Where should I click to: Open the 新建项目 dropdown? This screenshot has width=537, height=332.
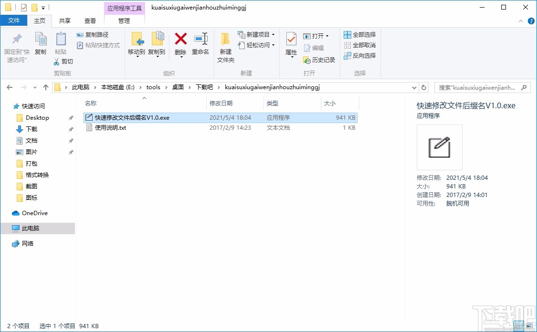[x=274, y=34]
